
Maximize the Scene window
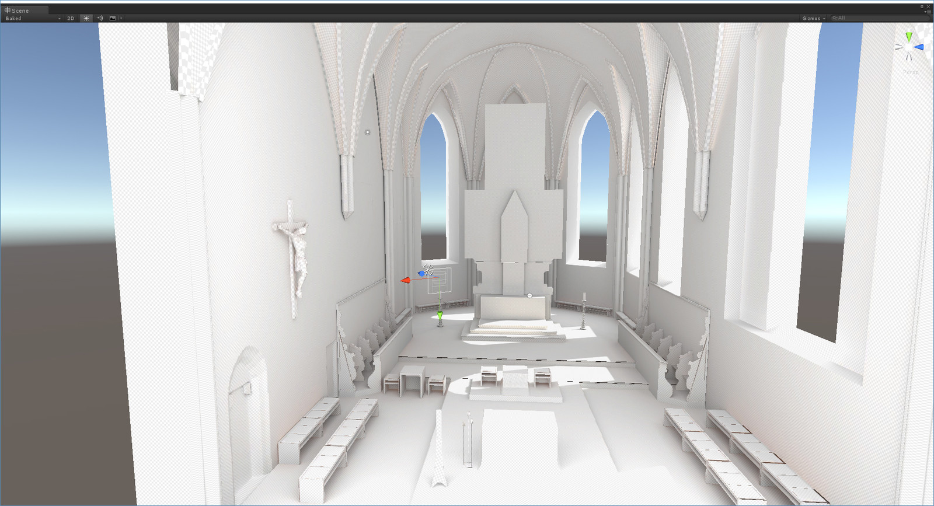(923, 6)
